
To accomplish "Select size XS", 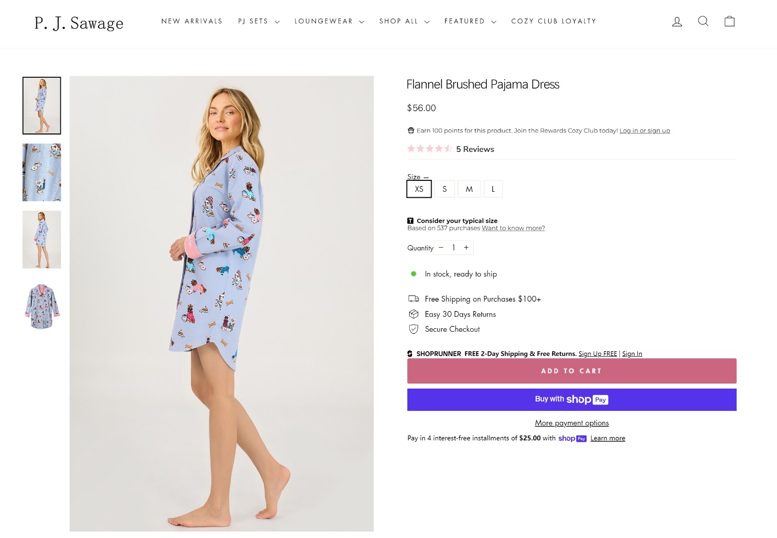I will [419, 189].
